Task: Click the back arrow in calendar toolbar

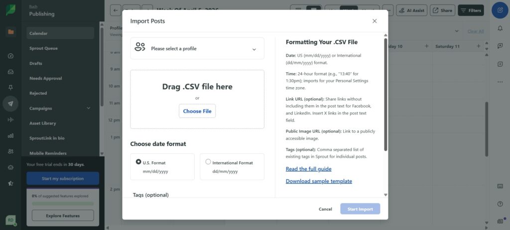Action: coord(116,10)
